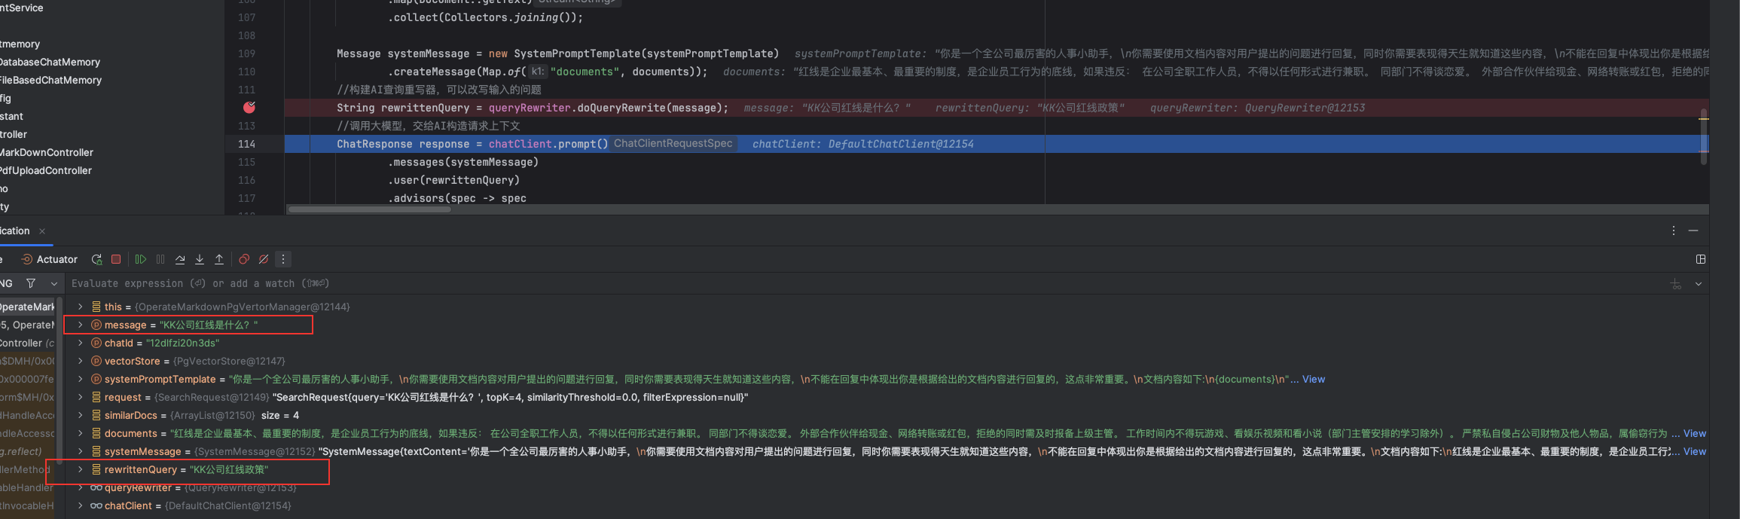Open View Breakpoints dialog icon
1740x519 pixels.
(244, 259)
